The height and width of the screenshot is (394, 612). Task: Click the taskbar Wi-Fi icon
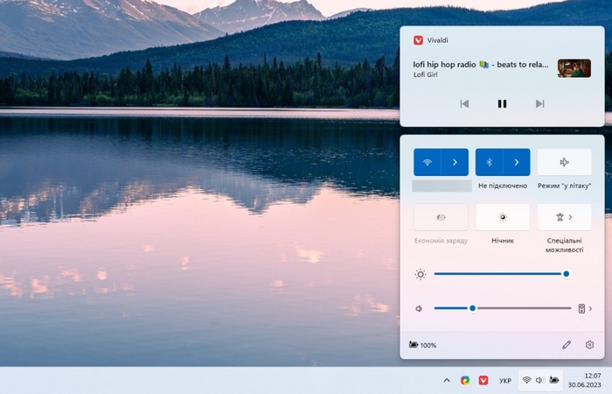526,380
